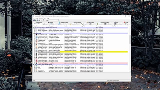Click the GIGABYTE Launcher row icon
The height and width of the screenshot is (90, 160).
pyautogui.click(x=37, y=45)
